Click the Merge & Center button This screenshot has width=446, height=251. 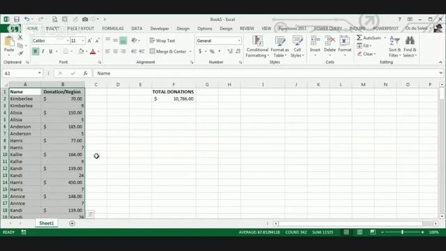(x=168, y=52)
